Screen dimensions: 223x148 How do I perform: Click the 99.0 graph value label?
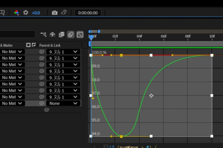click(x=96, y=66)
